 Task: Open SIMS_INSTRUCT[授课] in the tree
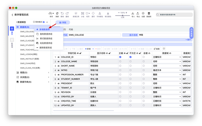click(30, 59)
